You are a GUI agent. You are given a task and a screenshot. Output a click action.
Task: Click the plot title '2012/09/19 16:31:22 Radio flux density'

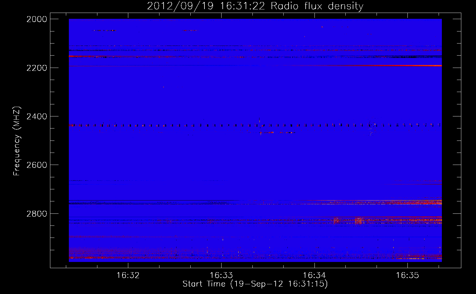coord(255,6)
